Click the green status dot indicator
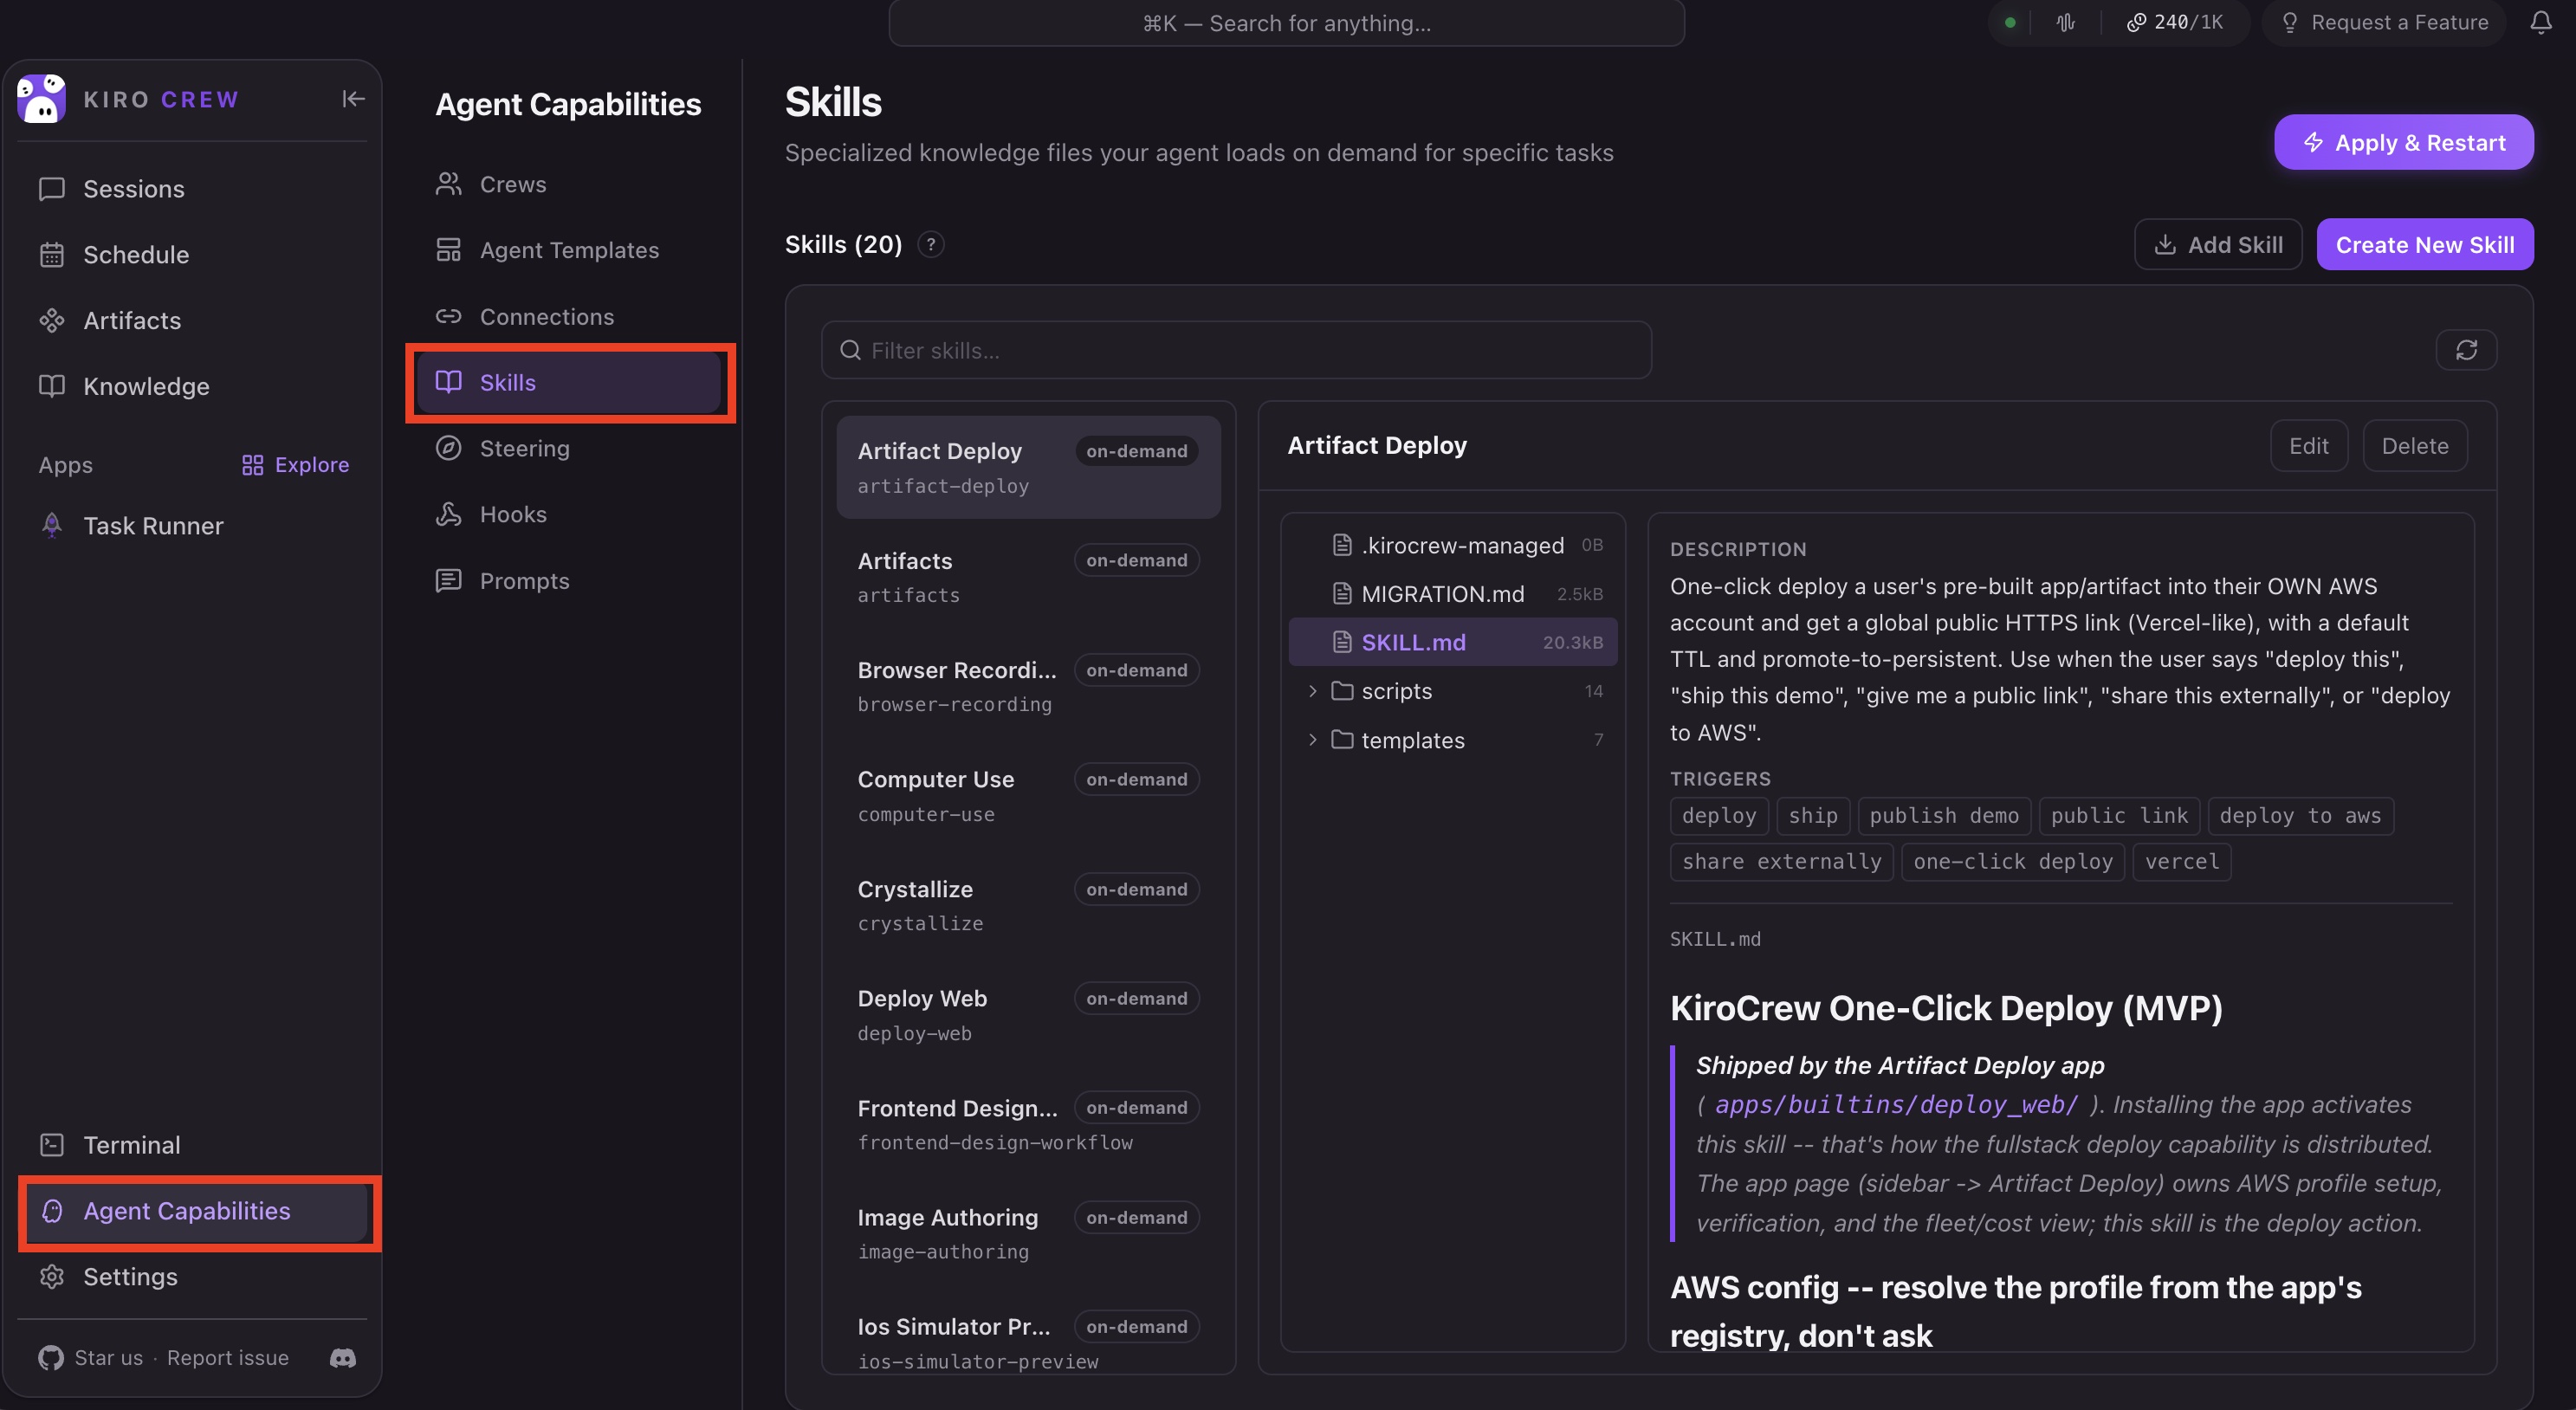Image resolution: width=2576 pixels, height=1410 pixels. pyautogui.click(x=2010, y=22)
